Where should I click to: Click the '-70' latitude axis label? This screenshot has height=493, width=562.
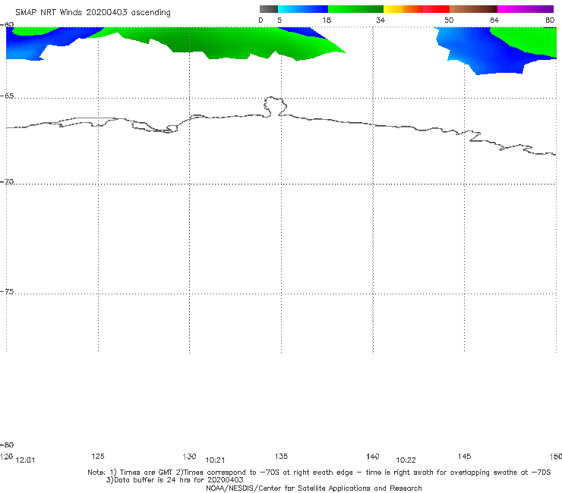pyautogui.click(x=7, y=182)
